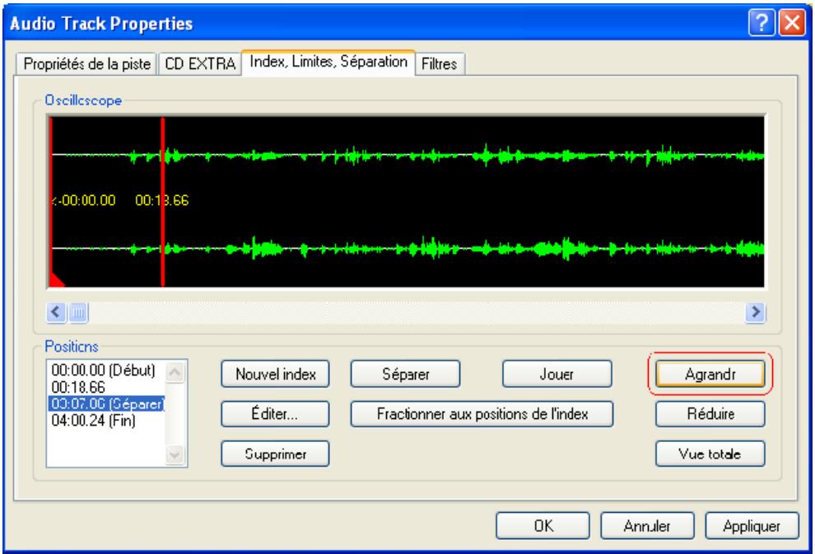This screenshot has width=815, height=554.
Task: Open the Propriétés de la piste tab
Action: point(86,64)
